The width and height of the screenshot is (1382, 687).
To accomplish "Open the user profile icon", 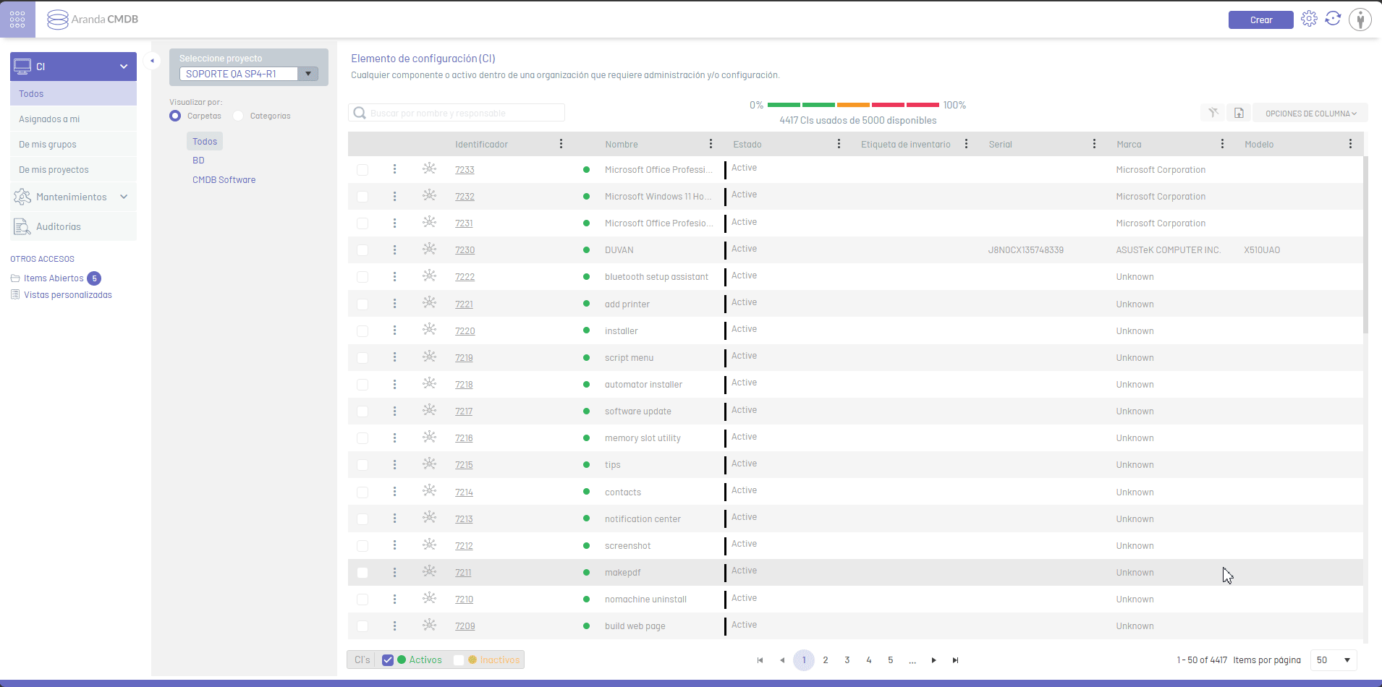I will pyautogui.click(x=1360, y=20).
